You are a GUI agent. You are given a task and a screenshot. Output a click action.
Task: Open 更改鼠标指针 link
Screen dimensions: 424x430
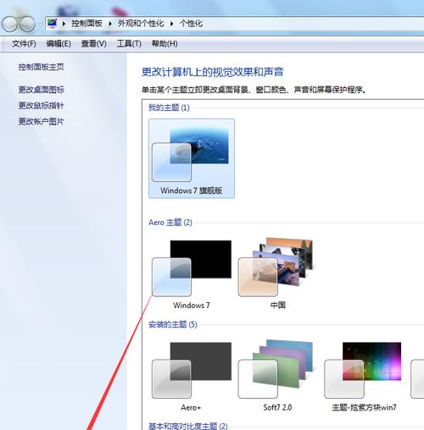point(42,106)
